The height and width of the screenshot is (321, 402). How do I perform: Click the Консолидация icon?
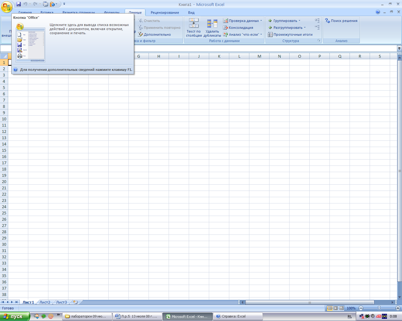click(225, 28)
